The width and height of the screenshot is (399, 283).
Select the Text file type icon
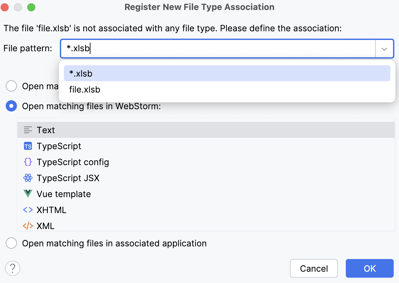(28, 130)
